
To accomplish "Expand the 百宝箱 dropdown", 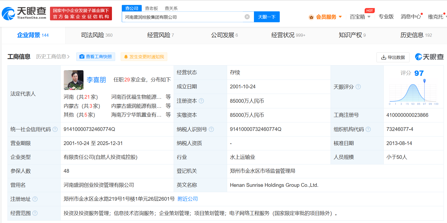I will (369, 17).
